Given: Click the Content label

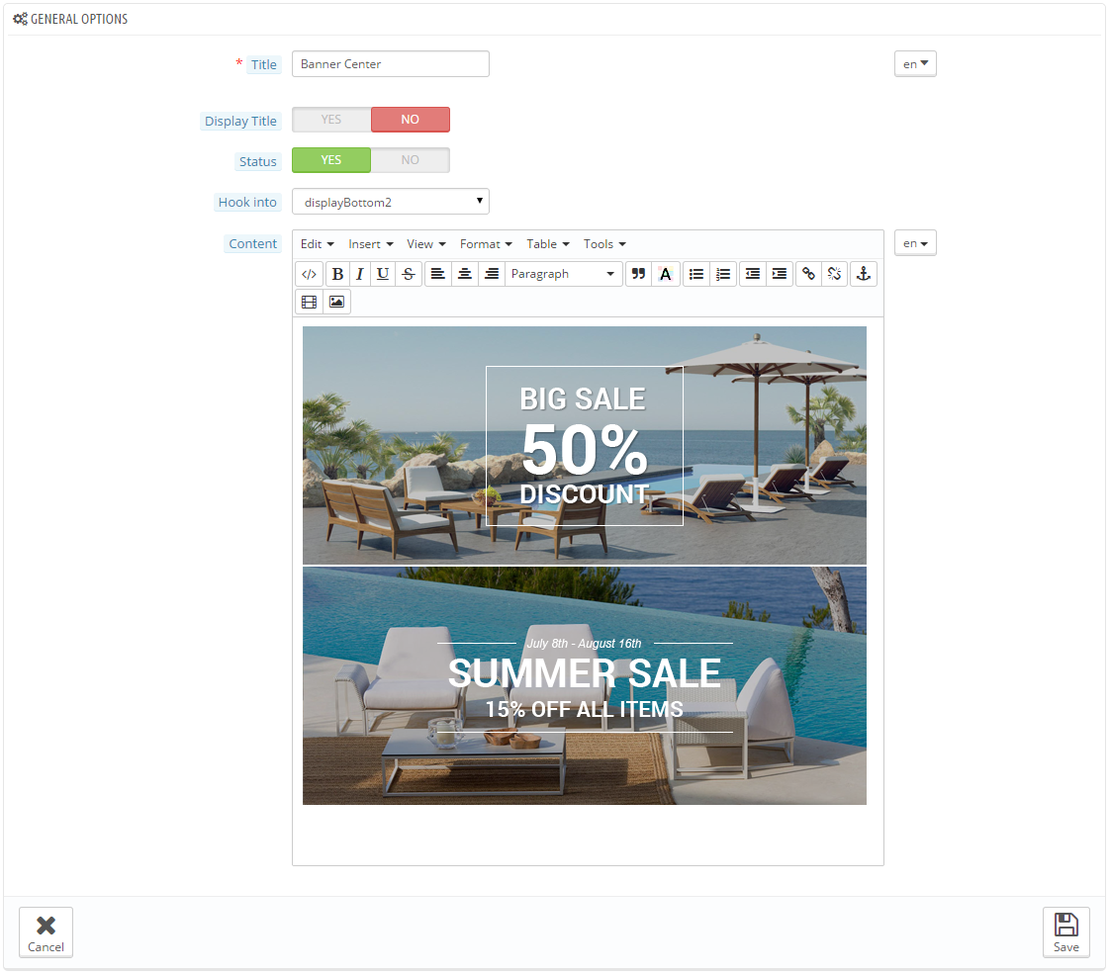Looking at the screenshot, I should click(252, 244).
